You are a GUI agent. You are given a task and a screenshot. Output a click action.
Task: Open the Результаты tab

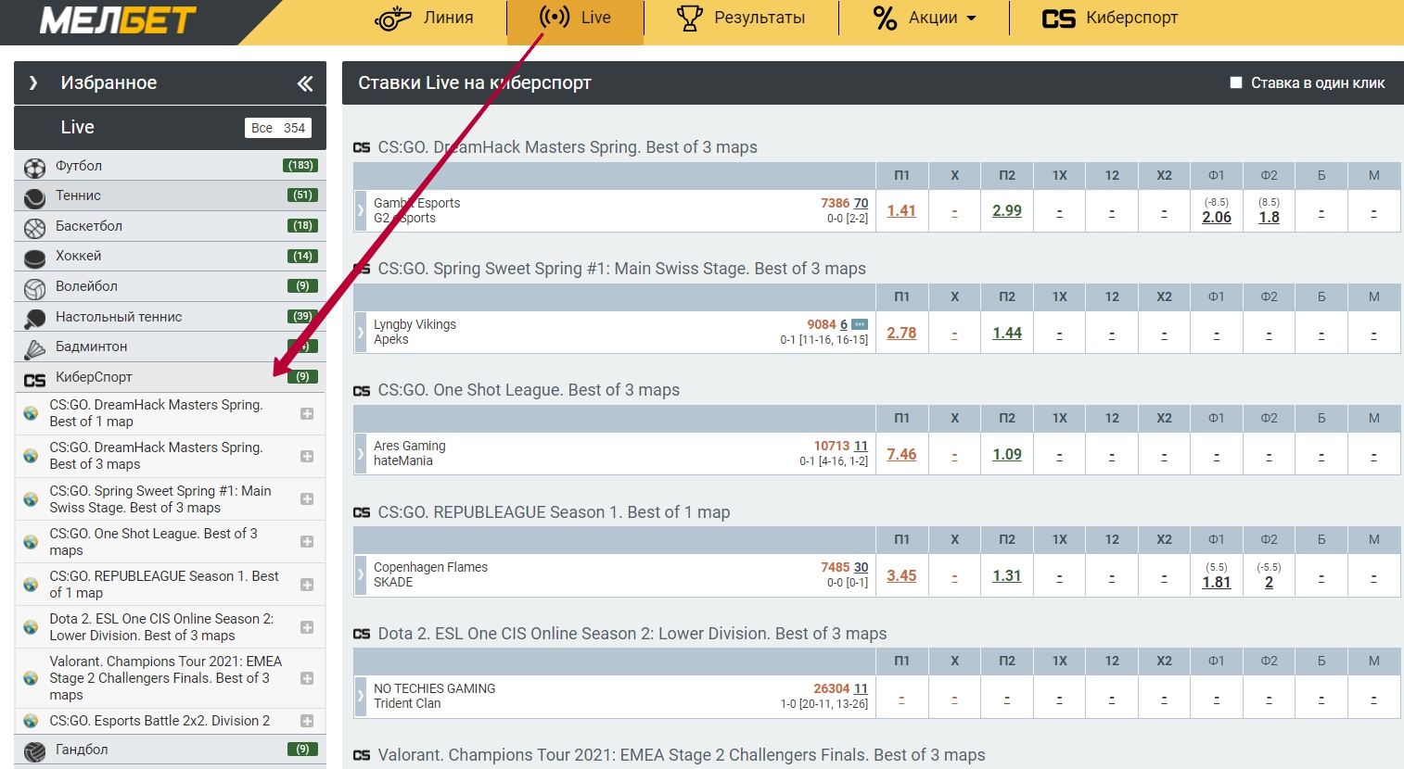tap(741, 18)
